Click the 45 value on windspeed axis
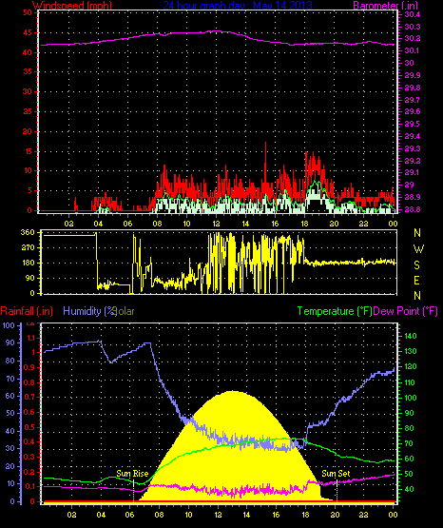 coord(28,32)
